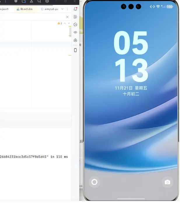Click the log text ending in 110 ms

tap(34, 157)
